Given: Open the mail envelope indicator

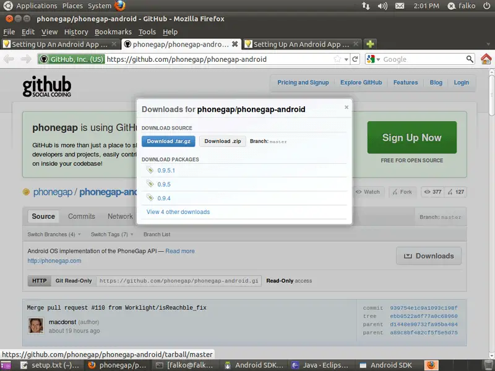Looking at the screenshot, I should tap(400, 6).
